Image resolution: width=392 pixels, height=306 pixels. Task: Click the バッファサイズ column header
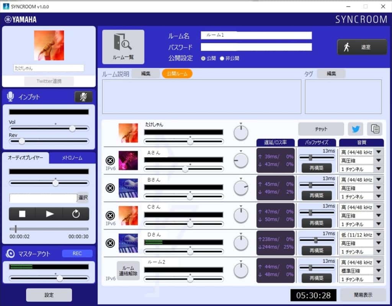[x=317, y=142]
